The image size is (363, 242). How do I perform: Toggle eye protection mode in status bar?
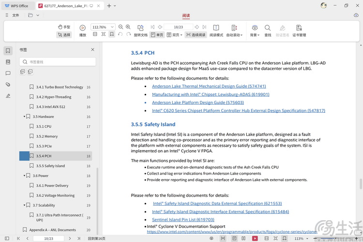coord(212,238)
